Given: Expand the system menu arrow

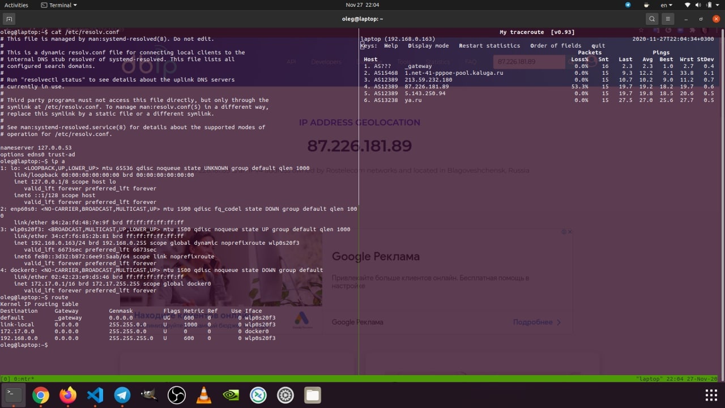Looking at the screenshot, I should point(718,5).
